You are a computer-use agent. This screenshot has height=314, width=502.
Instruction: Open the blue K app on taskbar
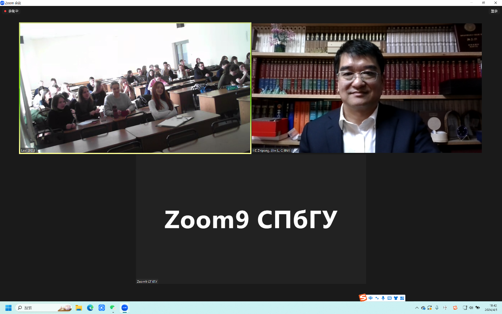pyautogui.click(x=102, y=308)
